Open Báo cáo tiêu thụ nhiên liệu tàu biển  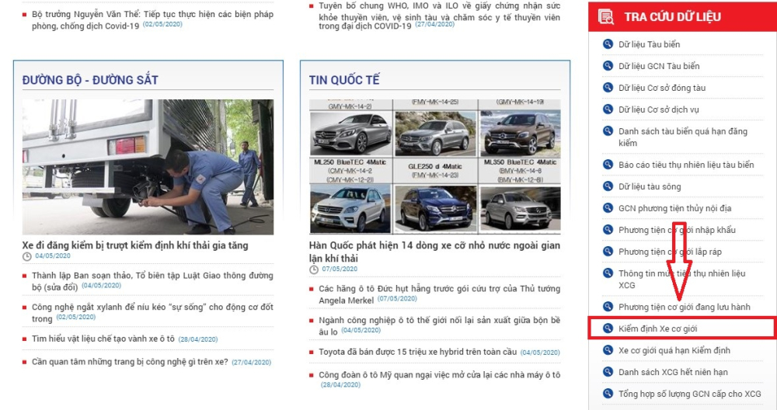(686, 165)
